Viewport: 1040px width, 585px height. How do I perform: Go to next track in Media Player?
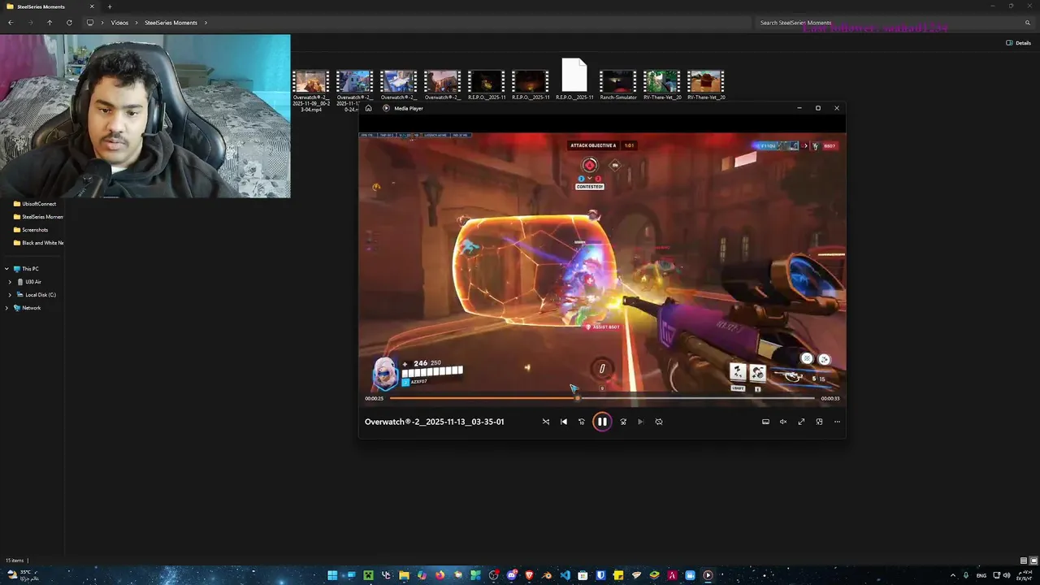640,422
